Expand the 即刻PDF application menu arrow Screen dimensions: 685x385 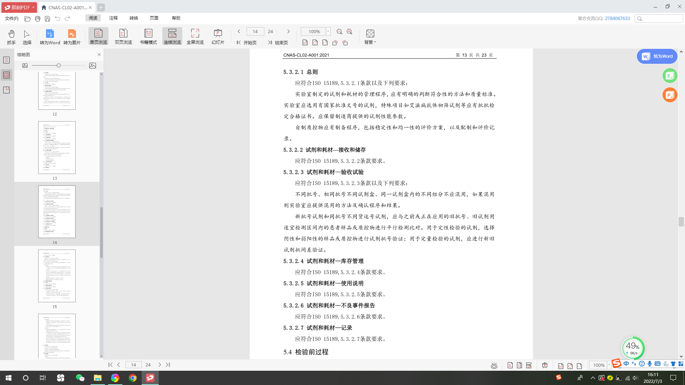tap(34, 7)
